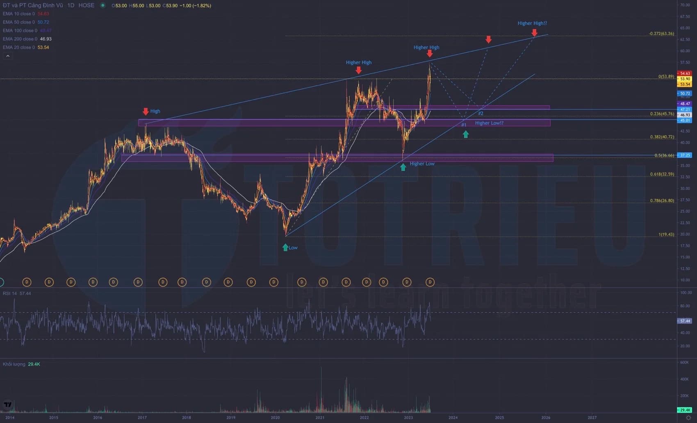697x423 pixels.
Task: Click the rightmost dividend D marker
Action: (x=430, y=282)
